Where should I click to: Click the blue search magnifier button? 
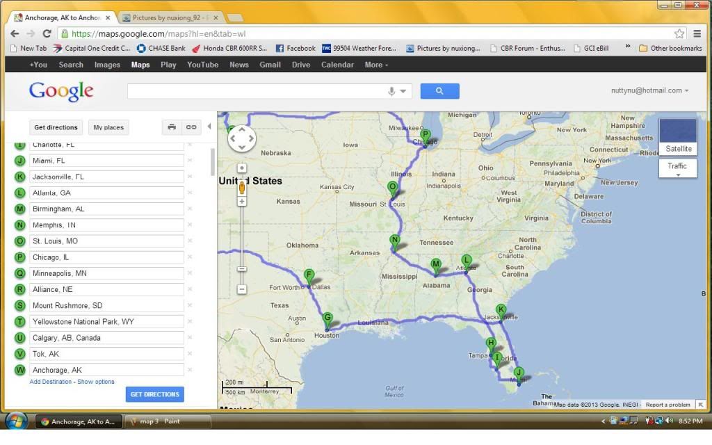coord(439,91)
